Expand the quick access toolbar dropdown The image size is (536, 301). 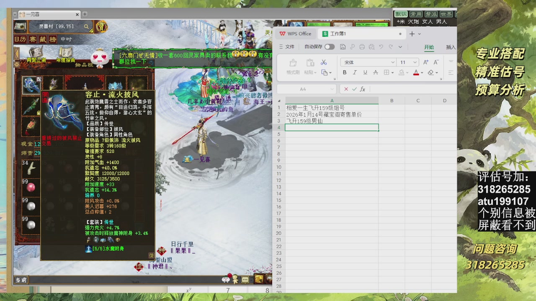coord(400,47)
